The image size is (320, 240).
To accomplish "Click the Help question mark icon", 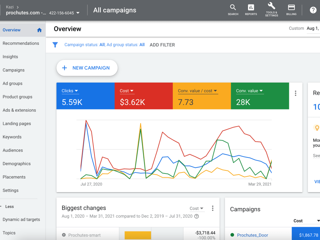I will point(313,10).
